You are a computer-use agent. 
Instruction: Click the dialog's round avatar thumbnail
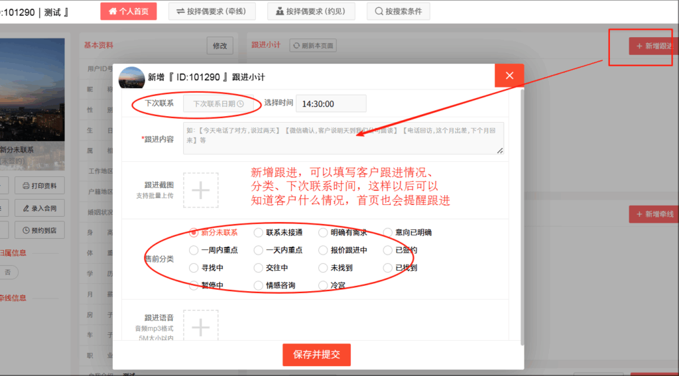tap(132, 78)
